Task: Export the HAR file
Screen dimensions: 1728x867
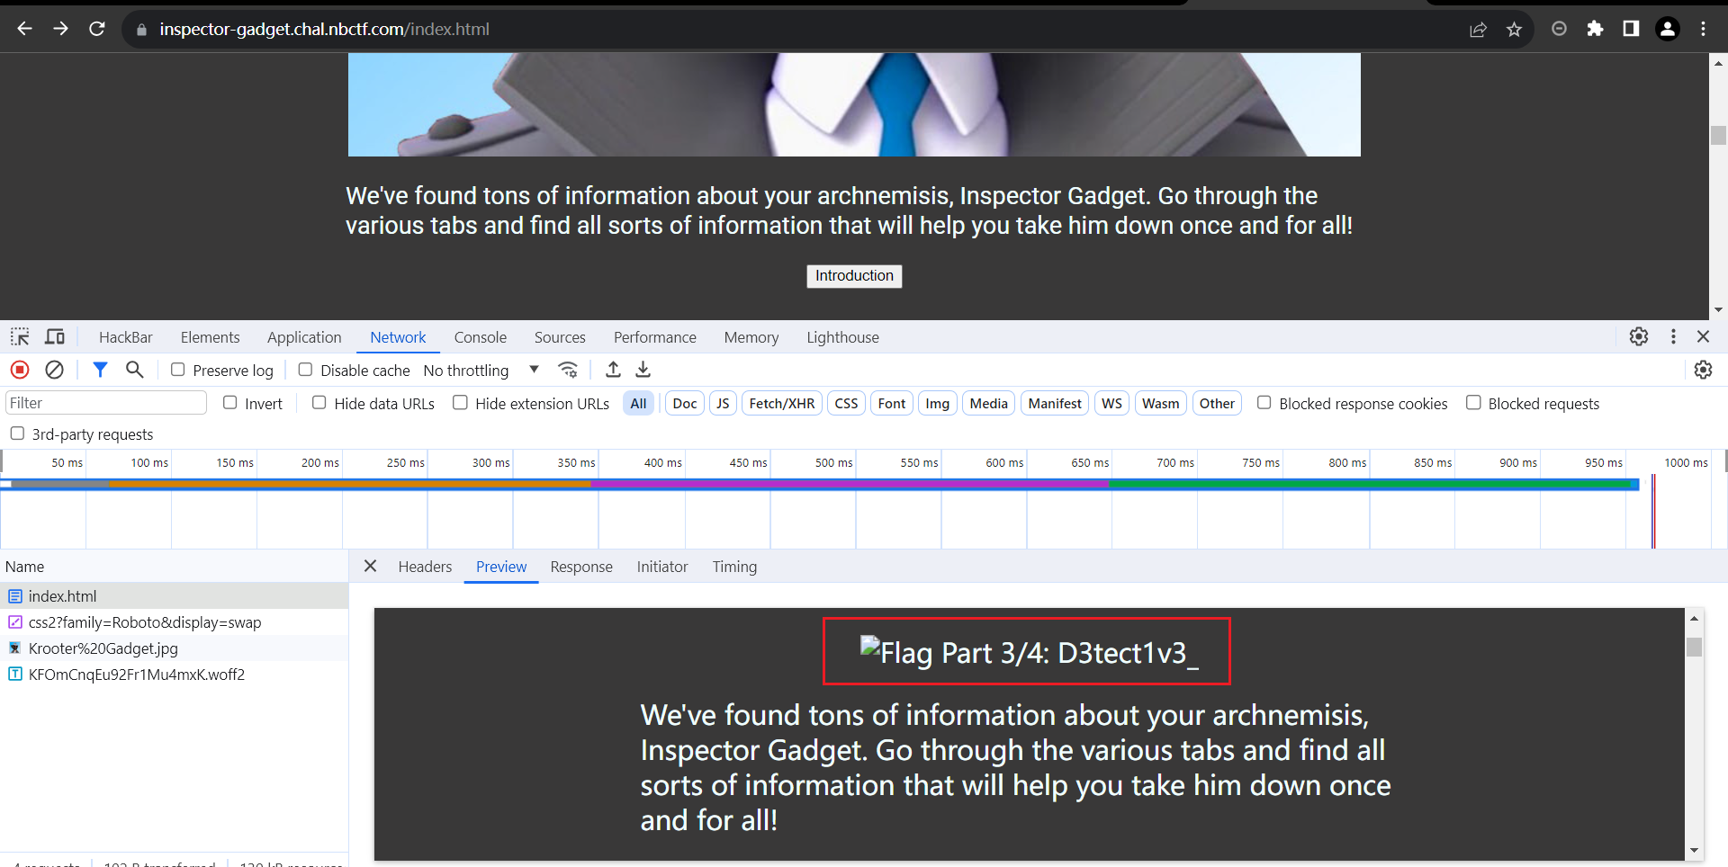Action: [x=643, y=370]
